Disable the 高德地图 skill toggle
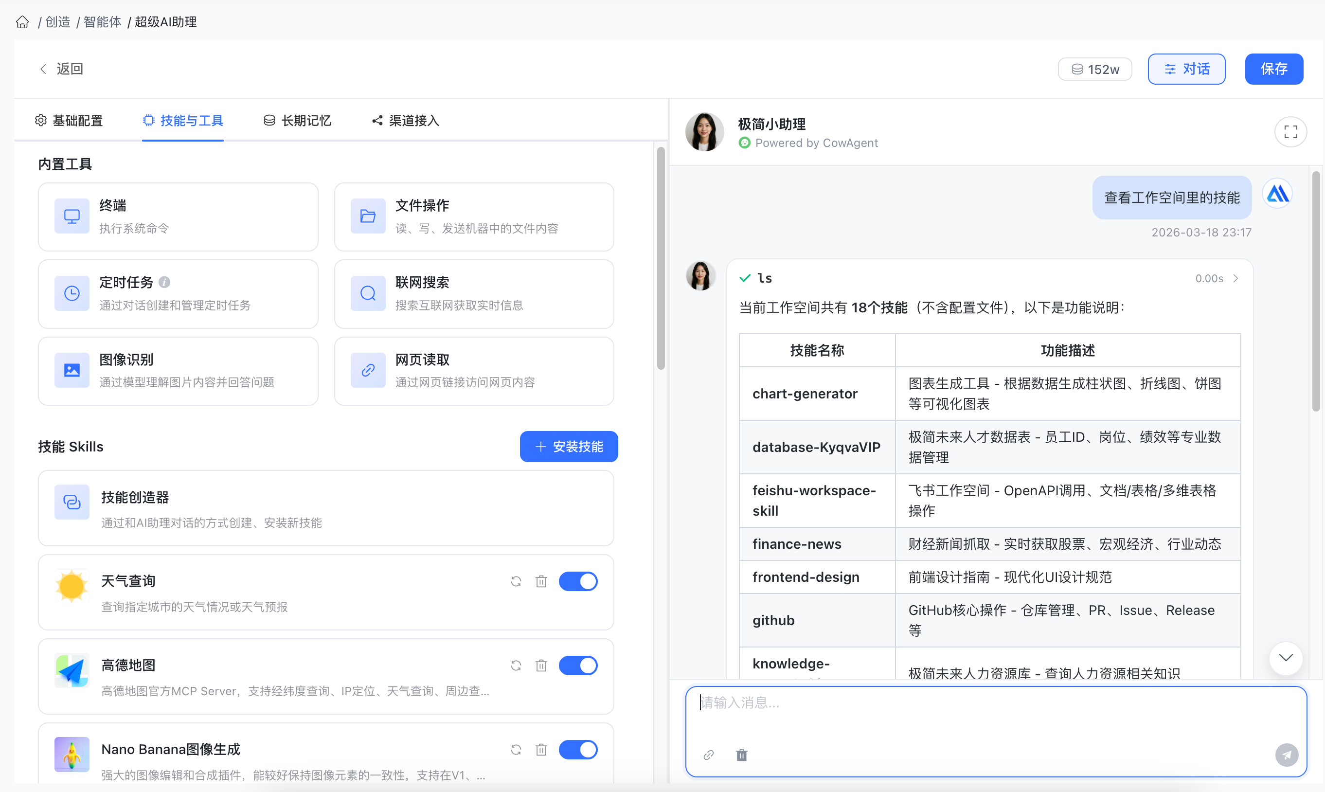This screenshot has width=1325, height=792. coord(578,665)
